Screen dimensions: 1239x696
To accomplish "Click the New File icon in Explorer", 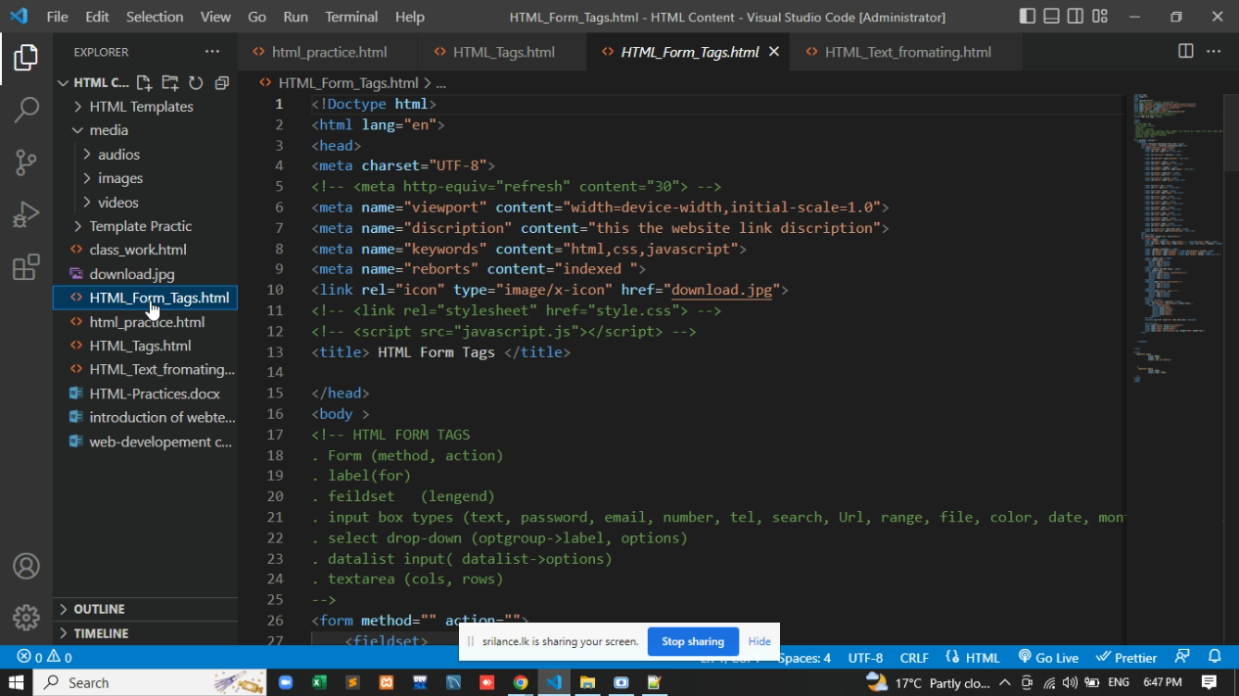I will pos(144,83).
